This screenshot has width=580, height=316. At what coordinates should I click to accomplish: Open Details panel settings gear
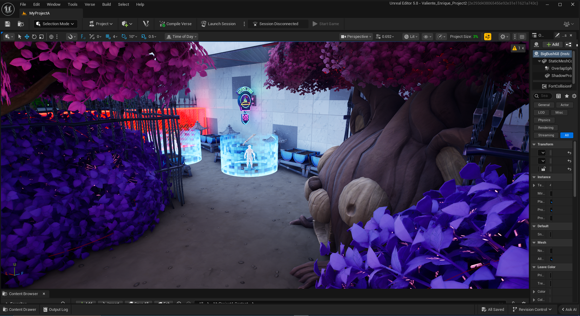coord(574,96)
